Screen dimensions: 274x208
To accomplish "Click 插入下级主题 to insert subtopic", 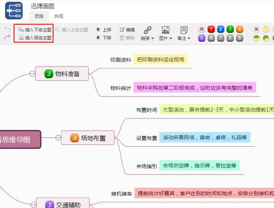I will 34,30.
